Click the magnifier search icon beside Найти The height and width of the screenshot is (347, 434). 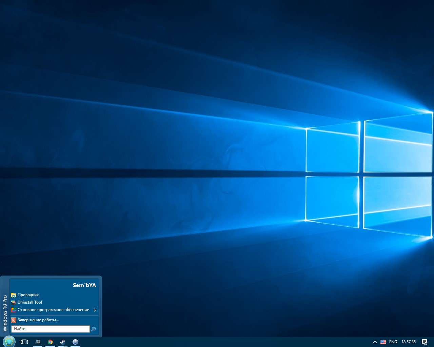pyautogui.click(x=94, y=329)
